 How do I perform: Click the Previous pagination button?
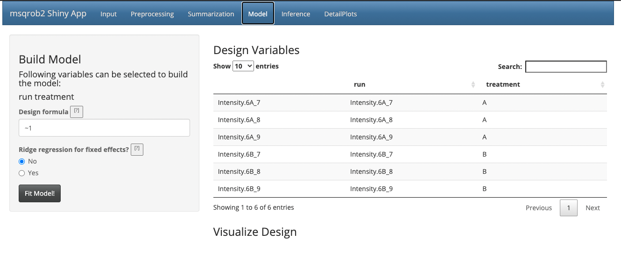(538, 208)
